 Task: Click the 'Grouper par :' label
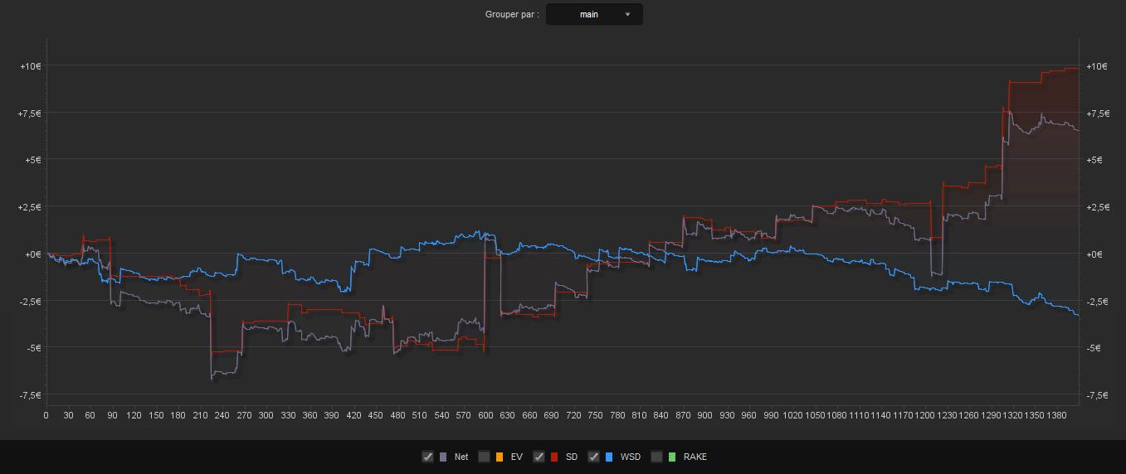click(512, 14)
